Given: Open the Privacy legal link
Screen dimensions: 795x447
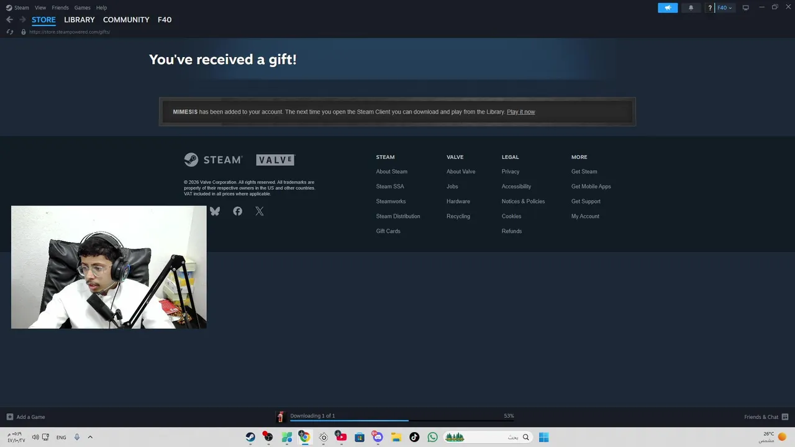Looking at the screenshot, I should click(511, 171).
